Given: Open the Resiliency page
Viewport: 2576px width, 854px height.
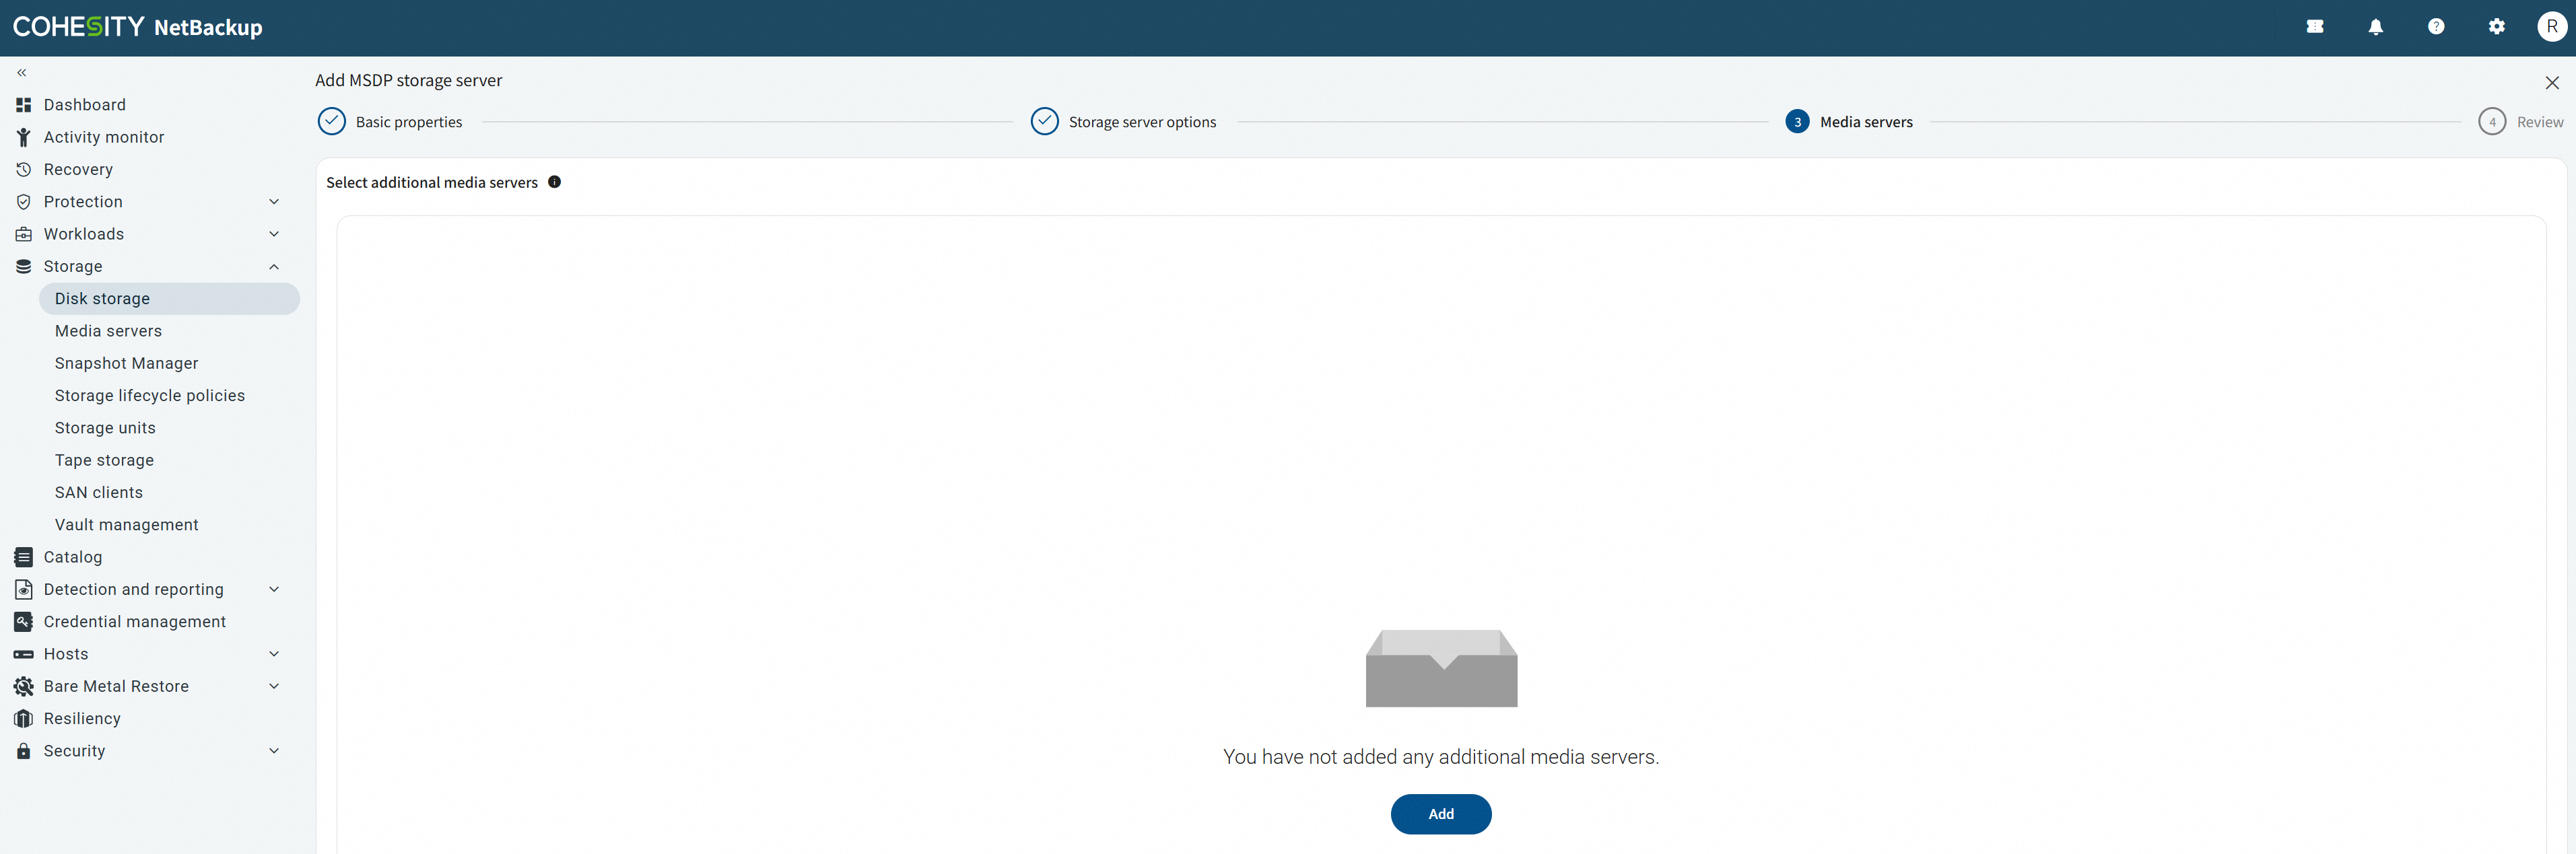Looking at the screenshot, I should pos(82,719).
